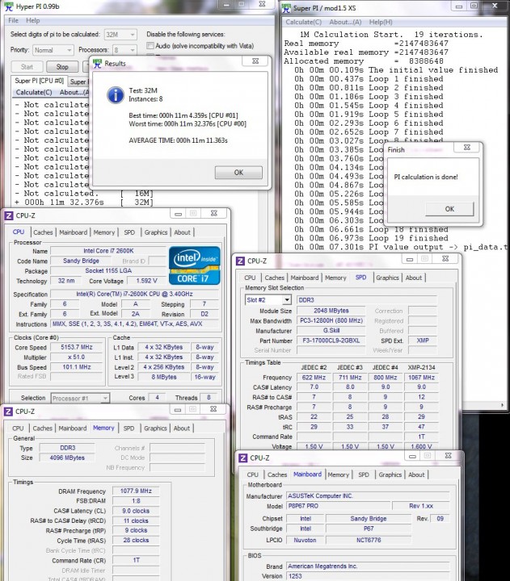
Task: Click the LPCIO value NCT6776
Action: click(369, 540)
